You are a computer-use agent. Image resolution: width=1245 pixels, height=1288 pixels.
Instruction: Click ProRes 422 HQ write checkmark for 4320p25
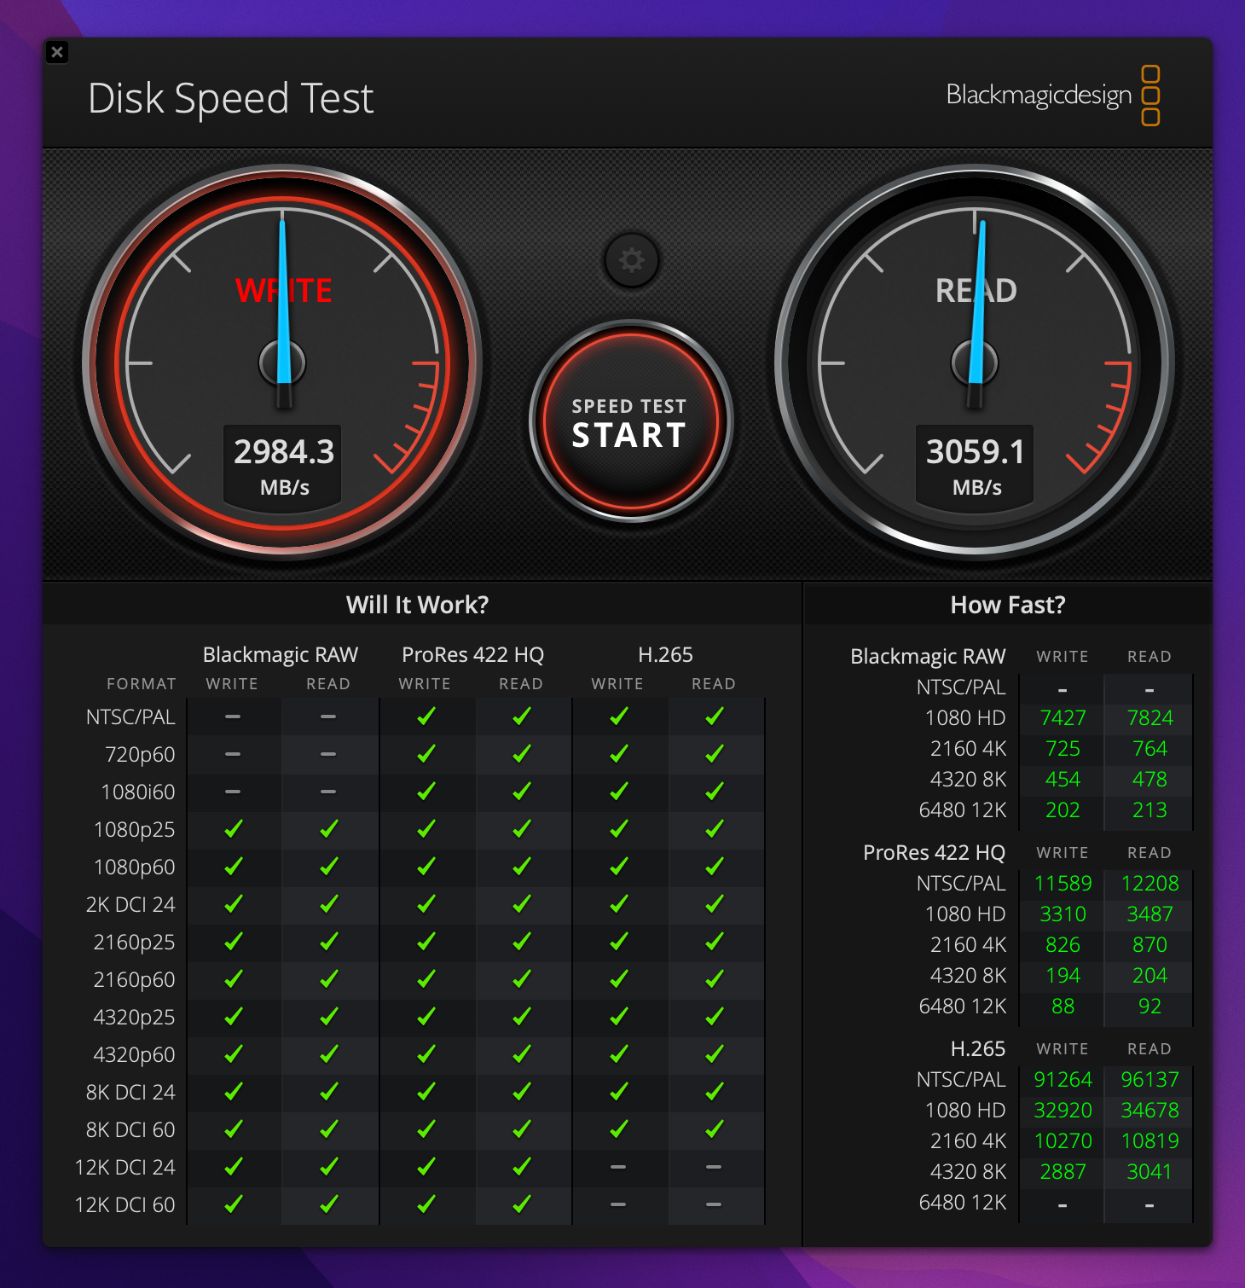pos(426,1016)
